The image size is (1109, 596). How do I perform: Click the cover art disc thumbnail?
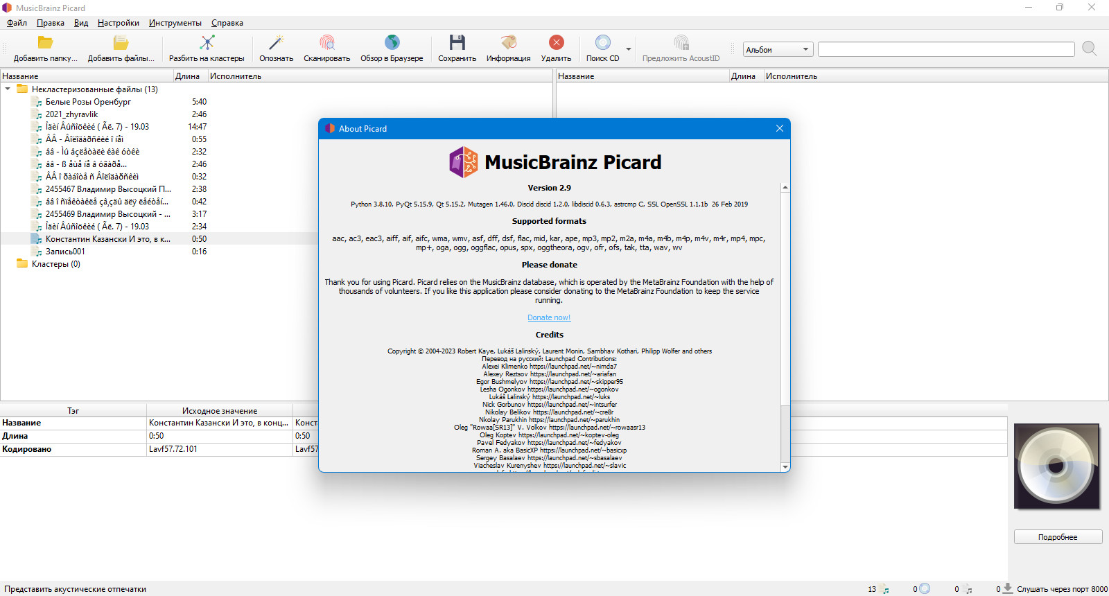click(1057, 466)
